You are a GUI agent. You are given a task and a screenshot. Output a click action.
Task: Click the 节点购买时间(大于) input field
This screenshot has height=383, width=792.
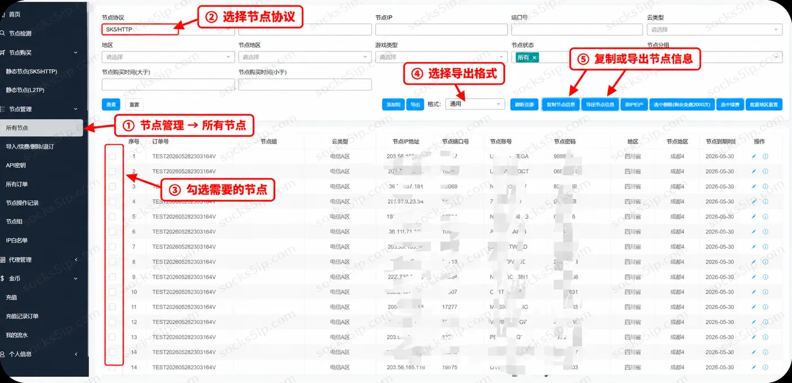[168, 84]
